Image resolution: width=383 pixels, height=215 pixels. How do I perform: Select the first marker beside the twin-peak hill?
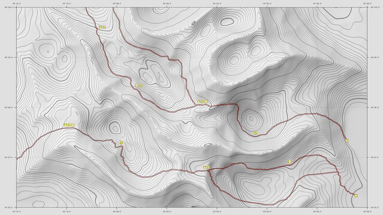tap(137, 85)
